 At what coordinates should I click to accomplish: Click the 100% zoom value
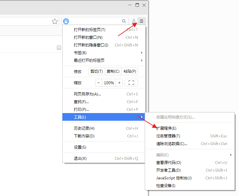[109, 83]
